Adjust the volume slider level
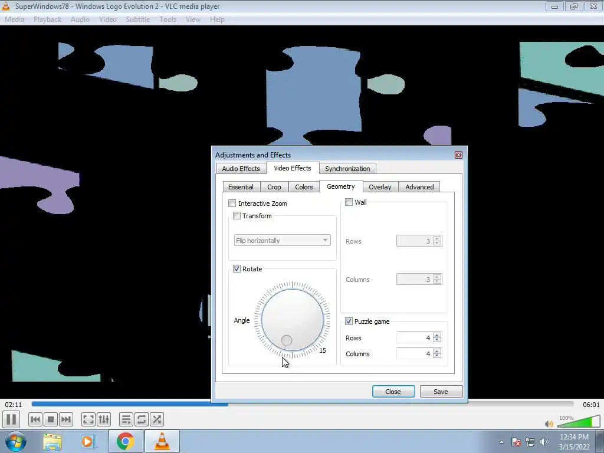Screen dimensions: 604x453 579,421
